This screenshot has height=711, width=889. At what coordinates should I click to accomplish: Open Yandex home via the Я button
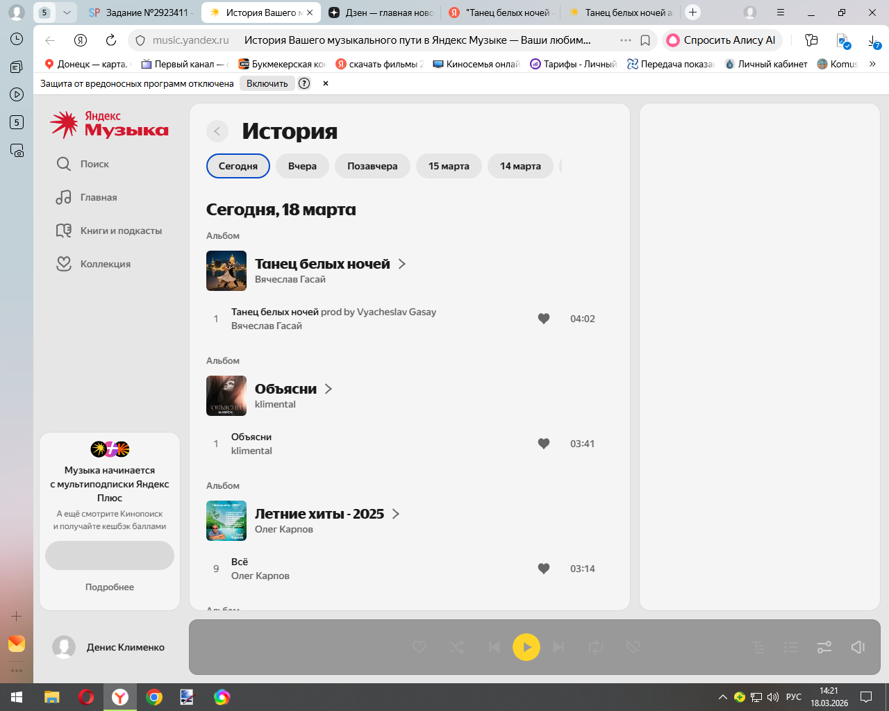point(81,40)
